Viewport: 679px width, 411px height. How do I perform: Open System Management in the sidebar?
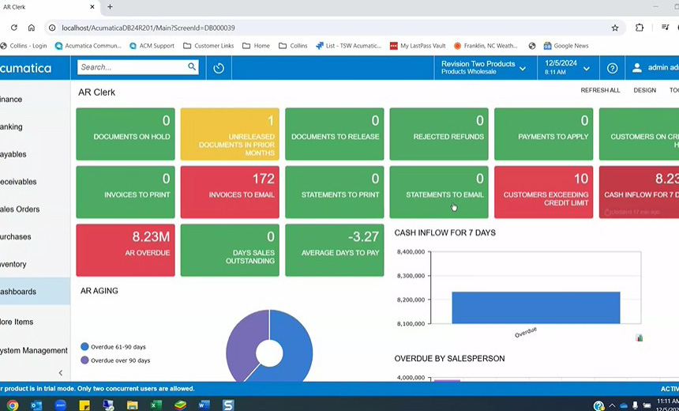click(35, 350)
